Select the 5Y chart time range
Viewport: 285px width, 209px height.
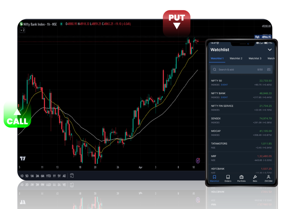pyautogui.click(x=59, y=176)
